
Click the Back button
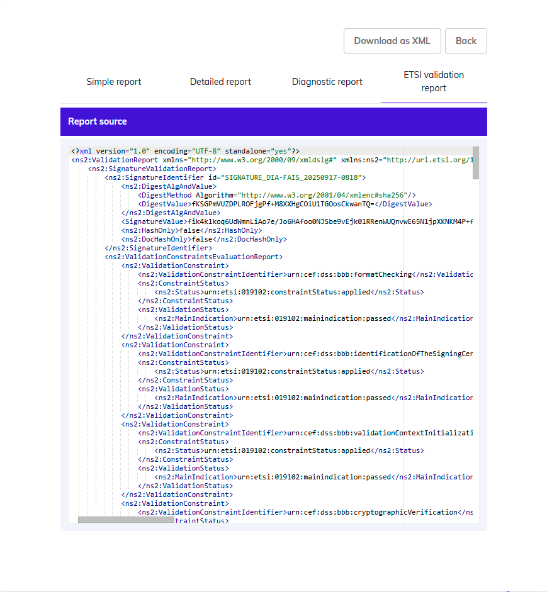click(x=466, y=40)
